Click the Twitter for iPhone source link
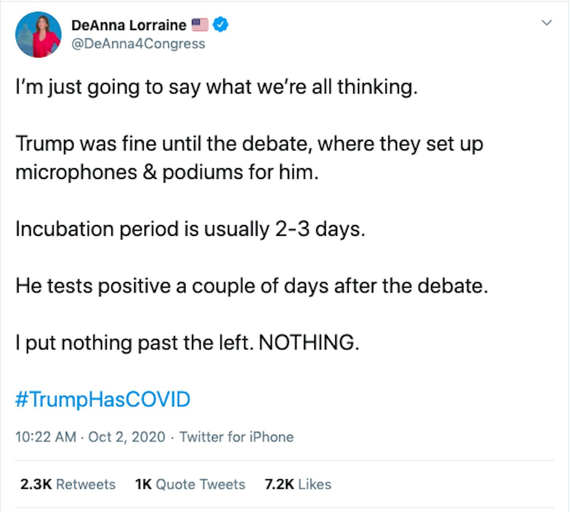Viewport: 570px width, 512px height. click(x=236, y=437)
